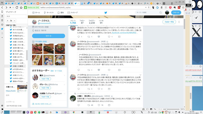Image resolution: width=203 pixels, height=114 pixels.
Task: Open page actions in status bar
Action: pos(155,109)
